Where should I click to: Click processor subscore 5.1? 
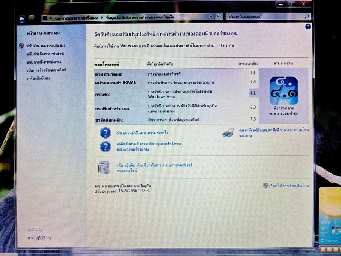point(253,73)
